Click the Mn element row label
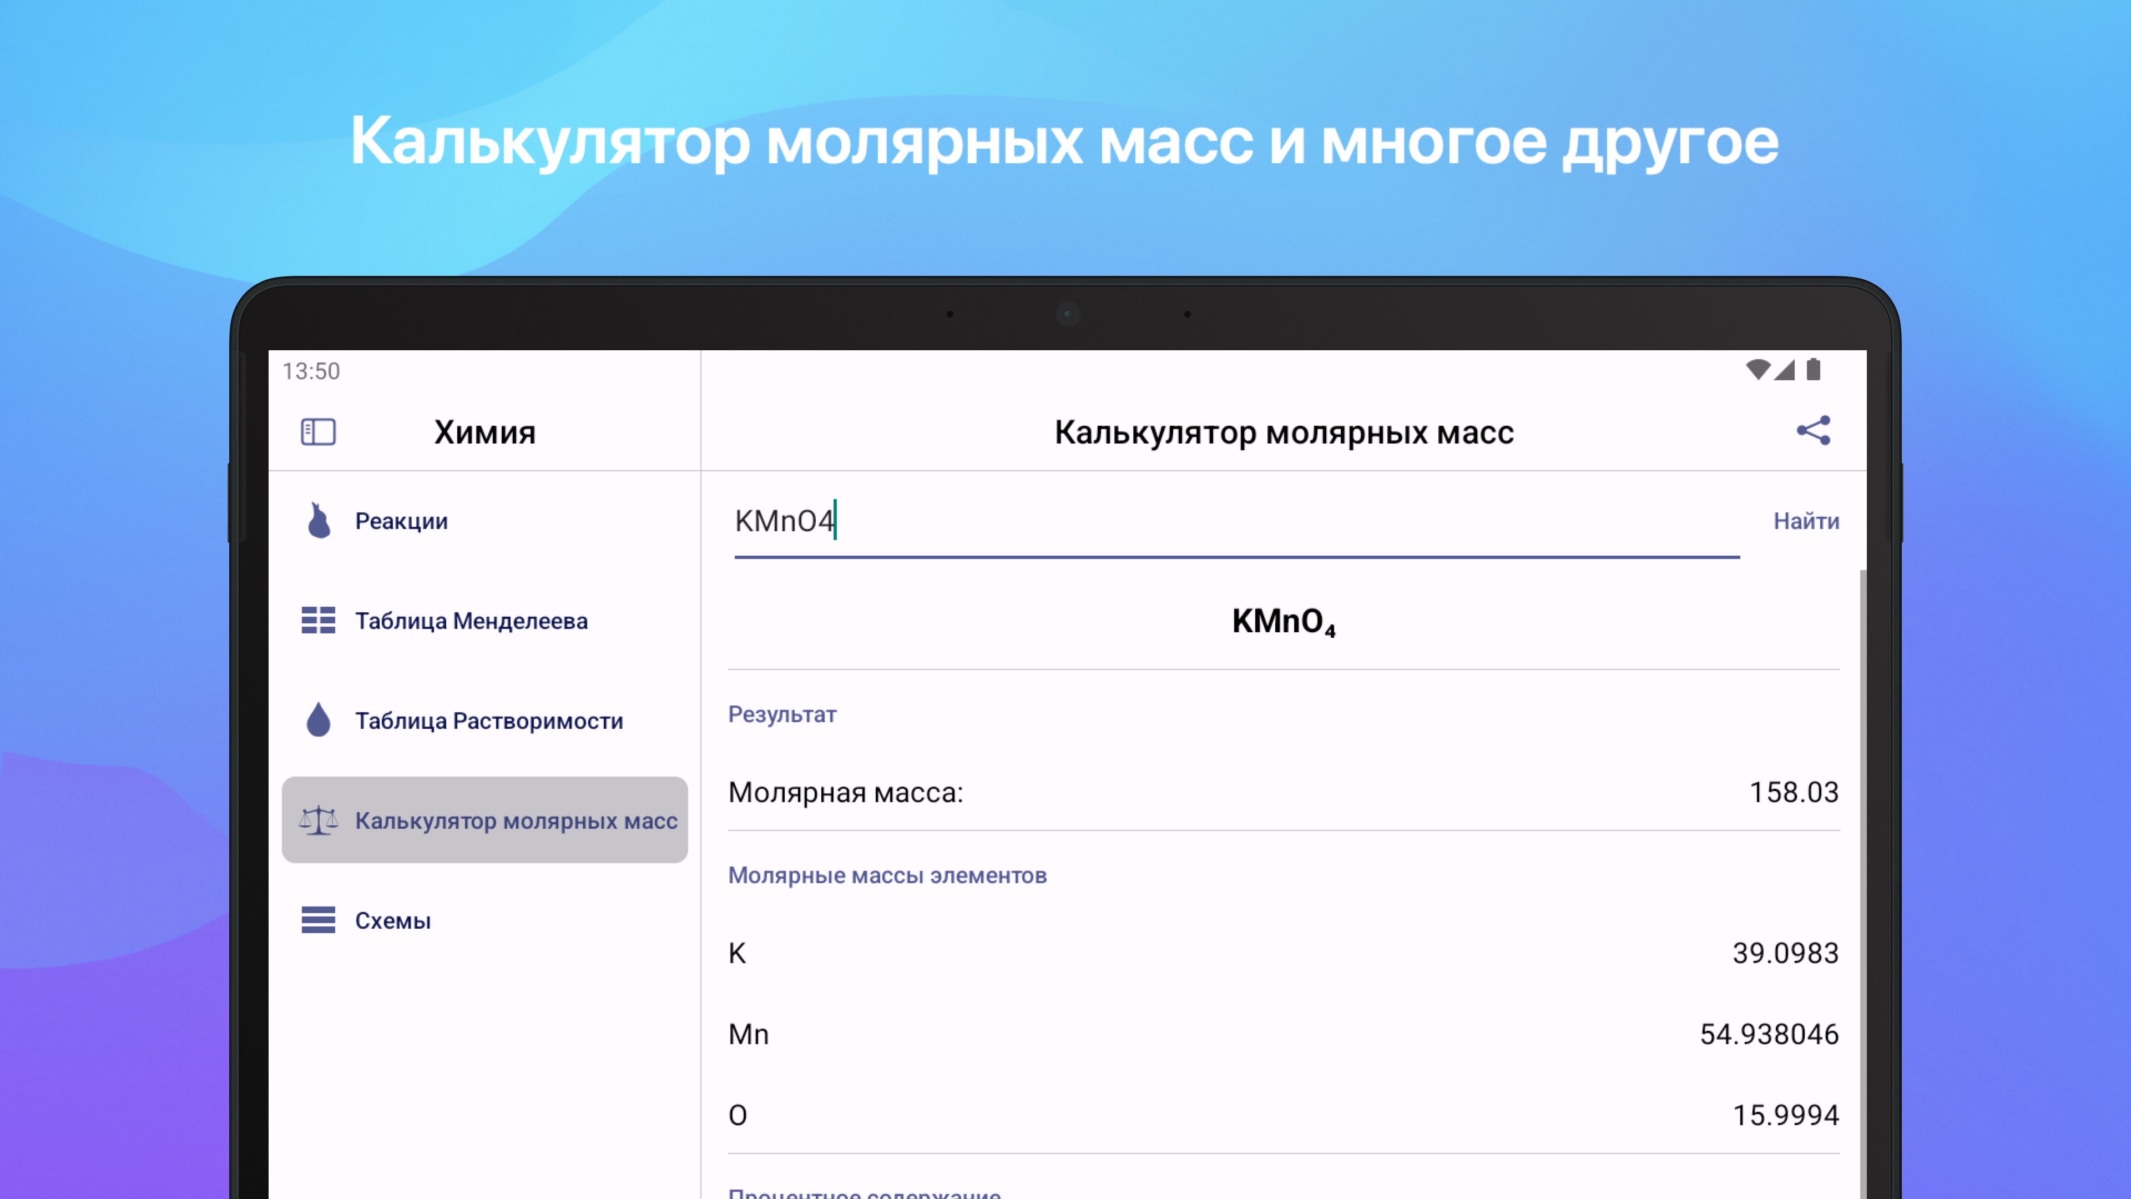2131x1199 pixels. (749, 1034)
